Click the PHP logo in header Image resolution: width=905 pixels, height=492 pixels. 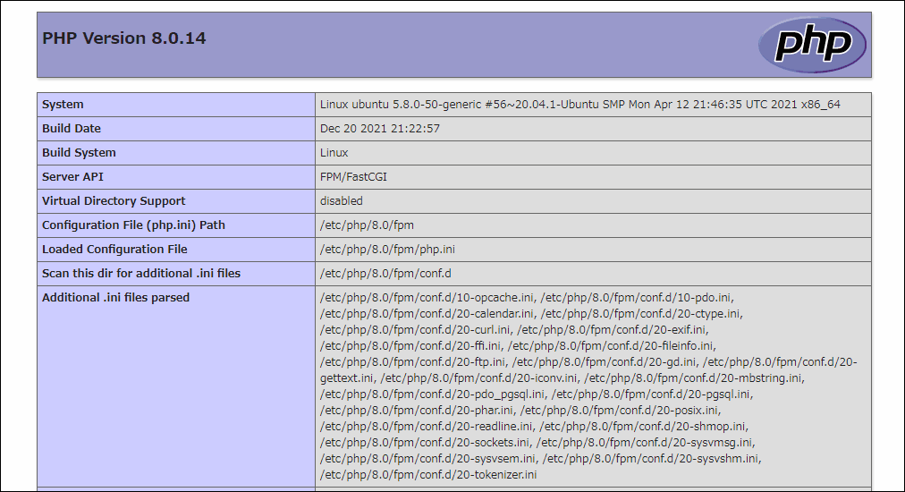click(x=812, y=45)
